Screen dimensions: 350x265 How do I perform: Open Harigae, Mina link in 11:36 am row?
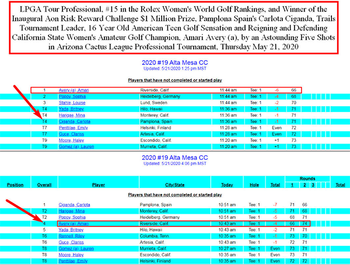[72, 115]
